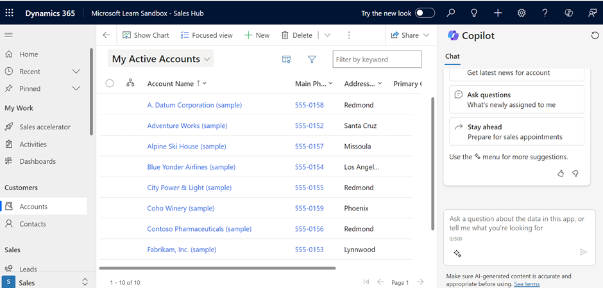This screenshot has width=603, height=288.
Task: Select Ask questions Copilot suggestion
Action: [516, 99]
